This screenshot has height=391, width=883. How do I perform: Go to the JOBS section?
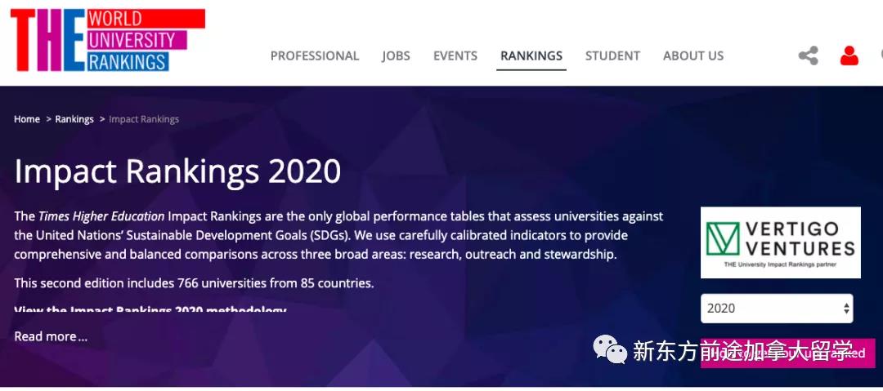click(x=396, y=56)
